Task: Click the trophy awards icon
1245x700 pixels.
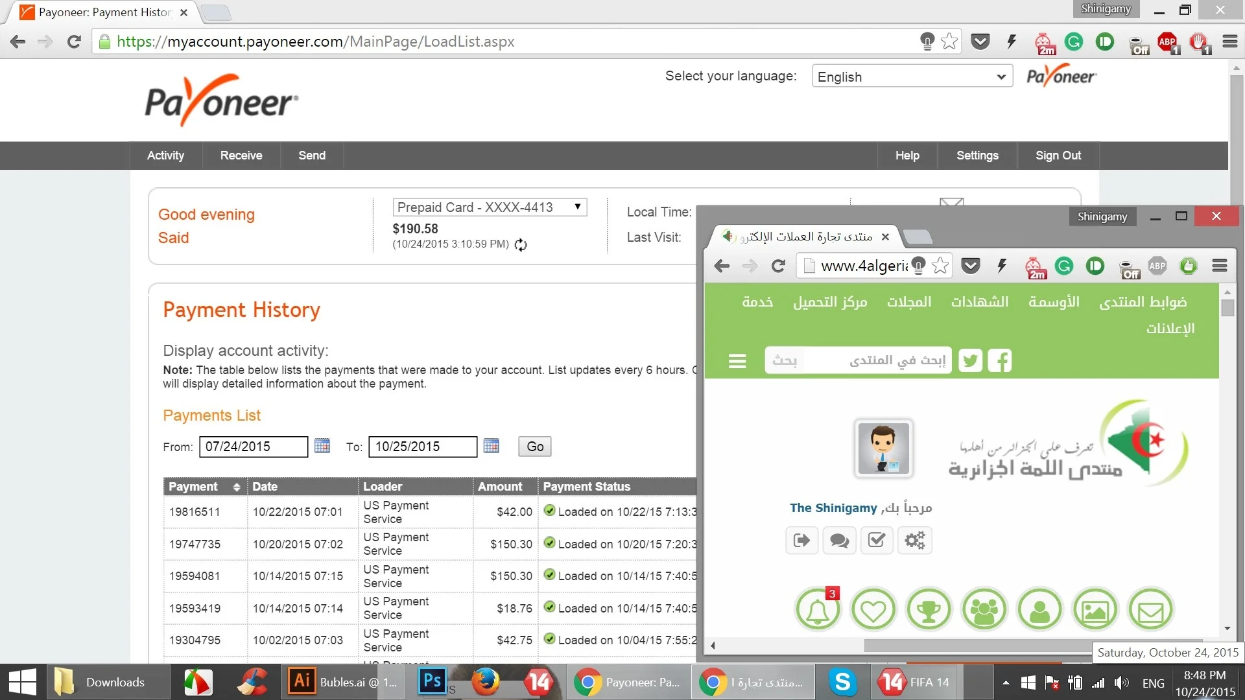Action: coord(929,610)
